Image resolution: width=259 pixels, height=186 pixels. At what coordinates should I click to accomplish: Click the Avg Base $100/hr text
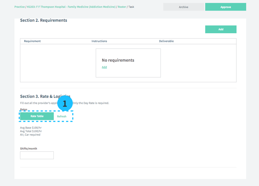31,128
